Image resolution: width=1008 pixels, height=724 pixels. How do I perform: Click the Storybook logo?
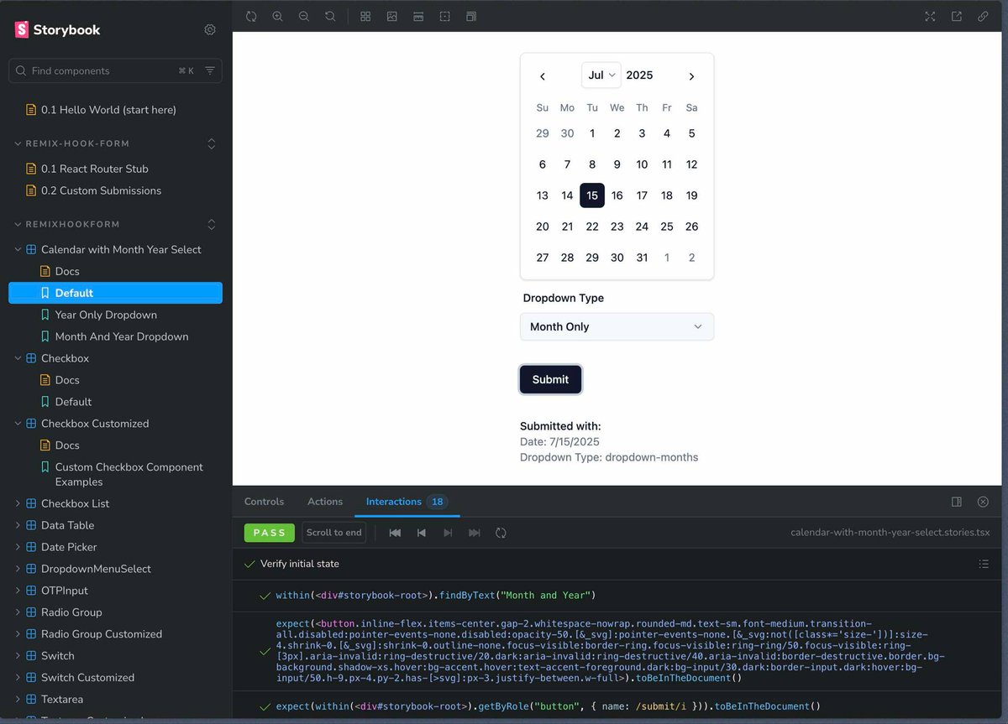[57, 29]
